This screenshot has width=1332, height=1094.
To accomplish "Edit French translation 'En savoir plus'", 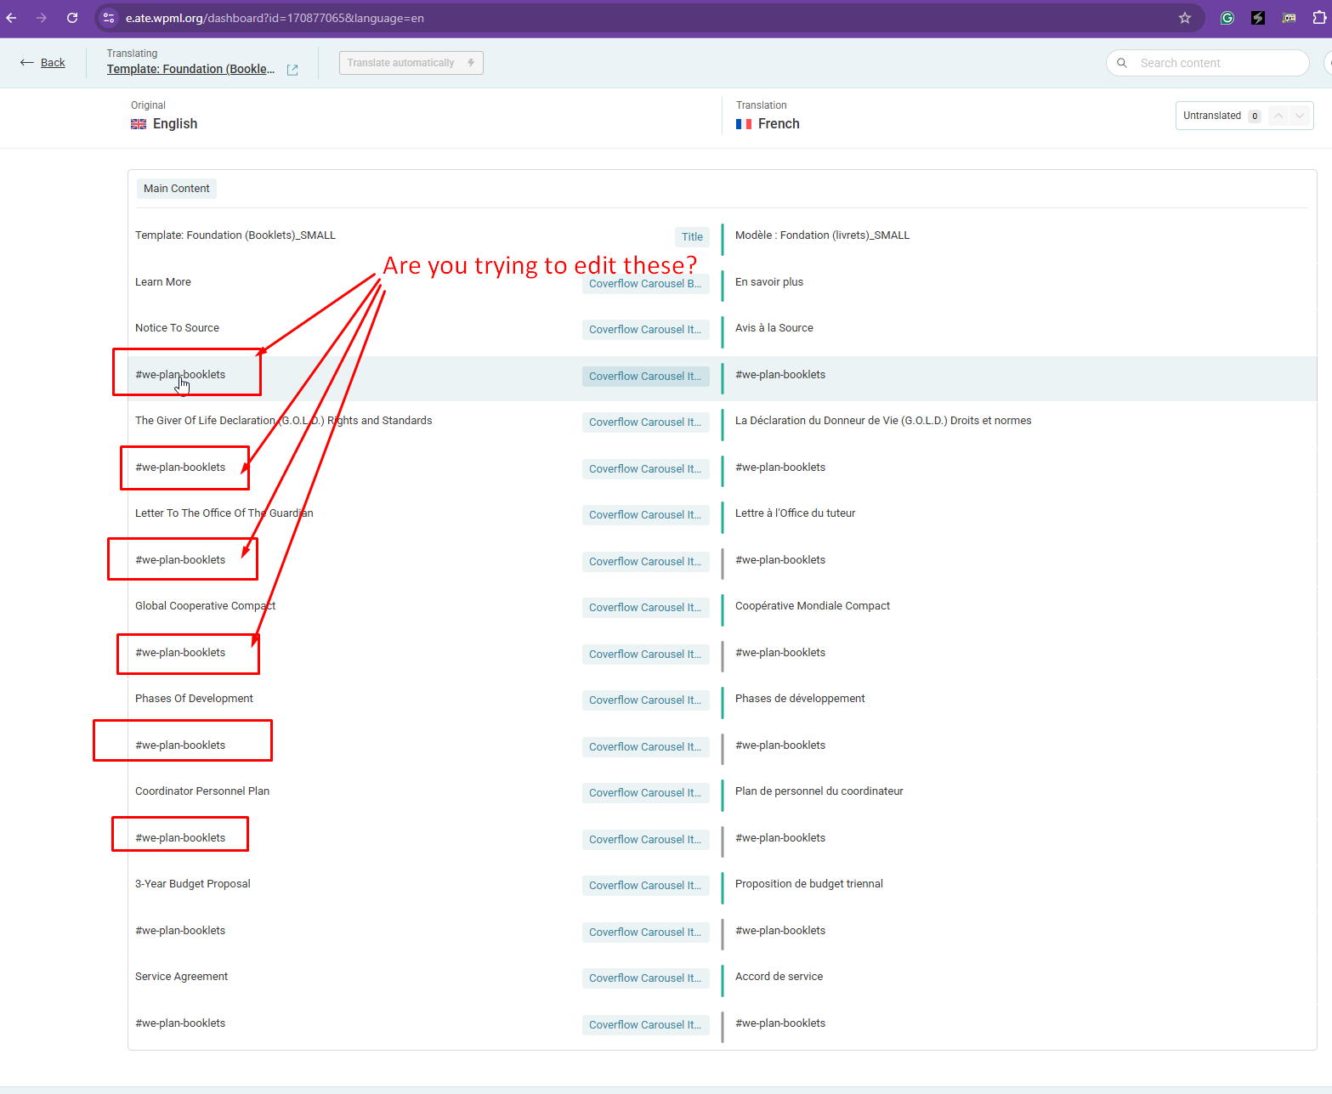I will click(769, 282).
